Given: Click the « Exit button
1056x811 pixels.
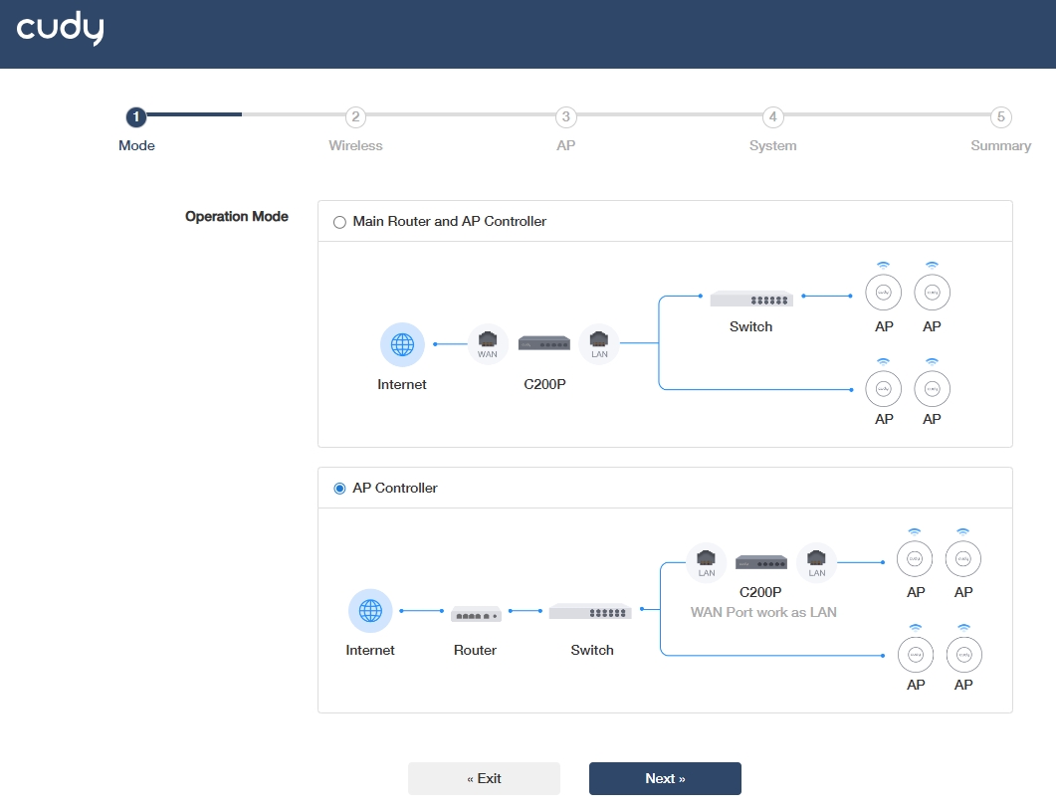Looking at the screenshot, I should (x=484, y=779).
